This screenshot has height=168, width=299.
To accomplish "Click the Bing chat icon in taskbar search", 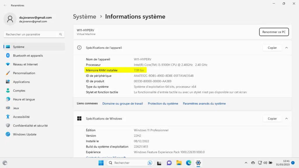I will (x=150, y=163).
